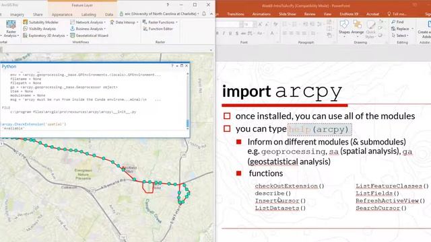The image size is (431, 242).
Task: Click the font size input box
Action: pyautogui.click(x=247, y=24)
